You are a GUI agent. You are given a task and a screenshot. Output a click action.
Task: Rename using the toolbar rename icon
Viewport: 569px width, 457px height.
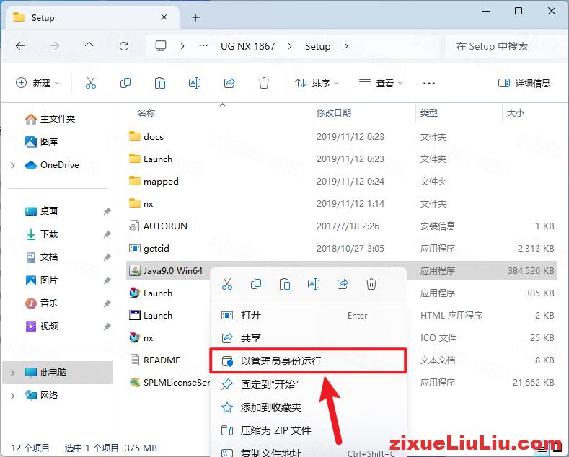tap(195, 83)
